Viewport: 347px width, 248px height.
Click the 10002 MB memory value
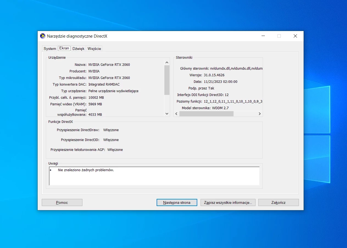click(96, 98)
